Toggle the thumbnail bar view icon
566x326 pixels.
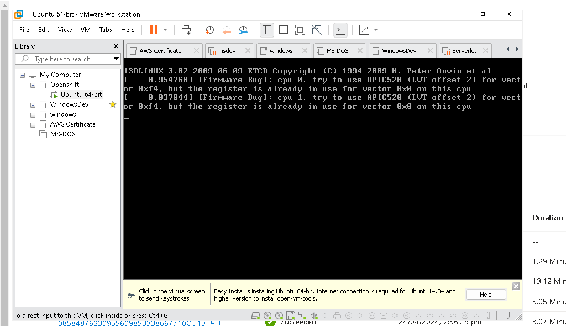(x=284, y=30)
